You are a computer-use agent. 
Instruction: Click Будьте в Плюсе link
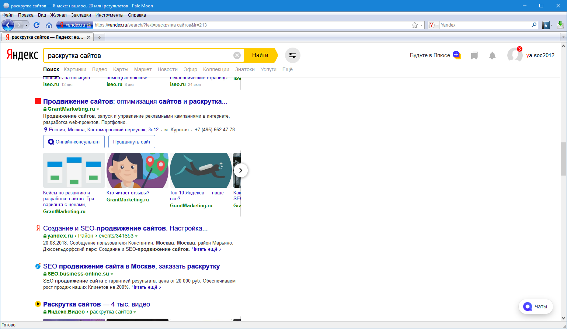point(430,55)
